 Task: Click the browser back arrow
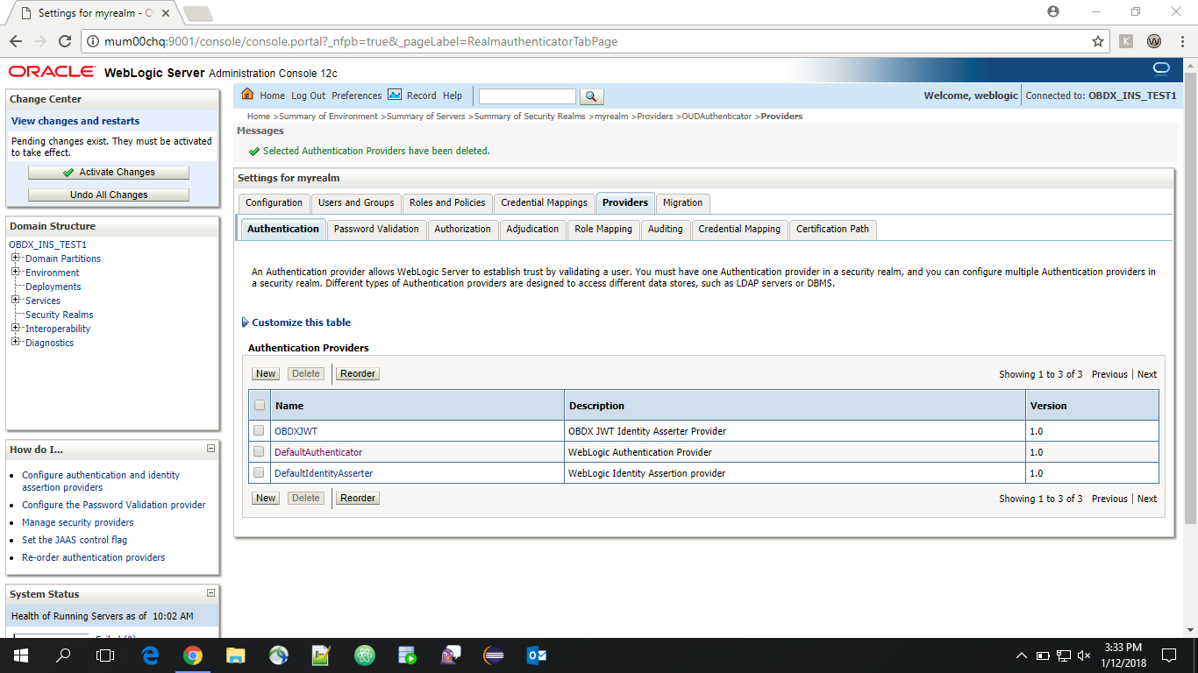point(16,41)
